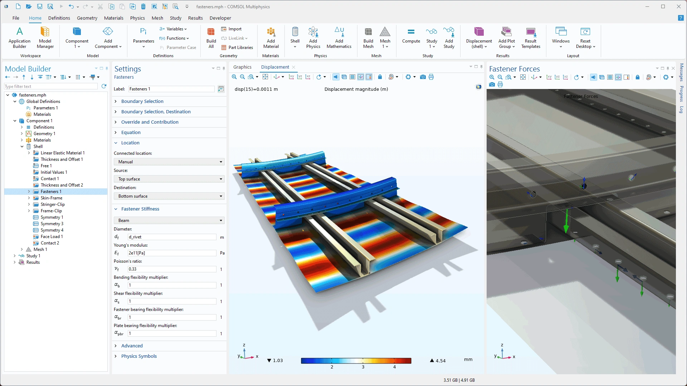
Task: Switch to the Graphics tab
Action: tap(242, 67)
